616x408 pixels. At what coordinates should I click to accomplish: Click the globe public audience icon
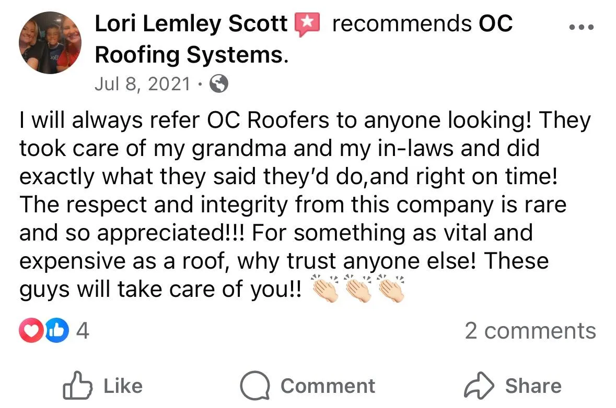(219, 83)
